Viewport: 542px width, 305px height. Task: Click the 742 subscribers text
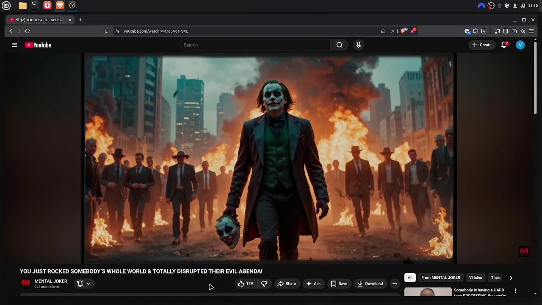(47, 287)
